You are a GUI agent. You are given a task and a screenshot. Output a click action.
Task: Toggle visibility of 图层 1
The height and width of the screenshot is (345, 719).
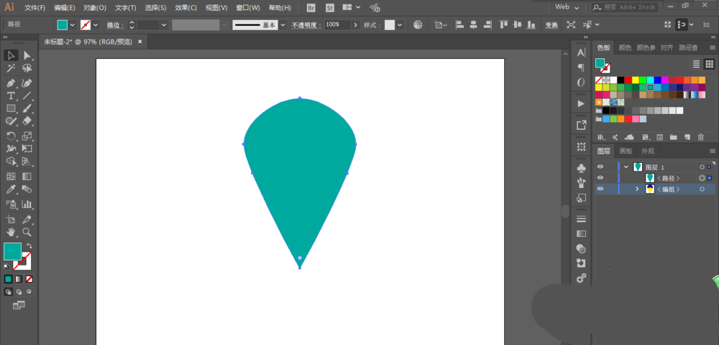600,167
